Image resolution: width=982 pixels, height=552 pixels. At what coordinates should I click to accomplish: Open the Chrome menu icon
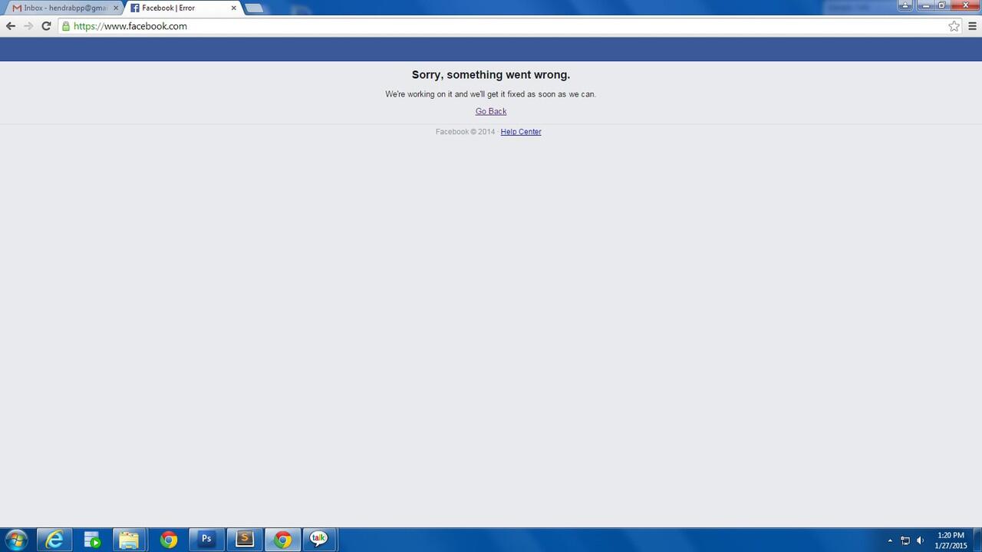click(x=972, y=26)
